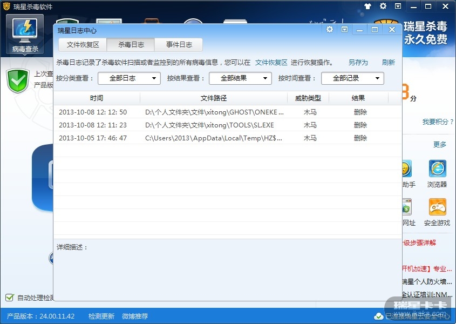Select log row 2013-10-08 12:12:50
This screenshot has width=456, height=324.
click(x=228, y=112)
